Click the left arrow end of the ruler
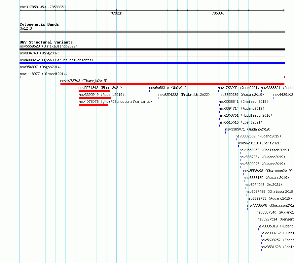The height and width of the screenshot is (263, 294). click(x=20, y=11)
